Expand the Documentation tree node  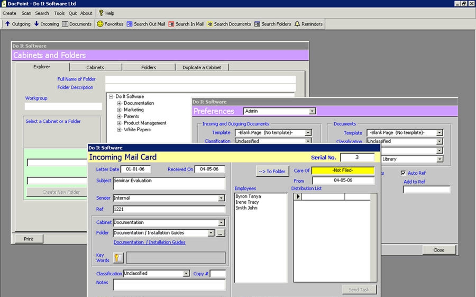120,103
